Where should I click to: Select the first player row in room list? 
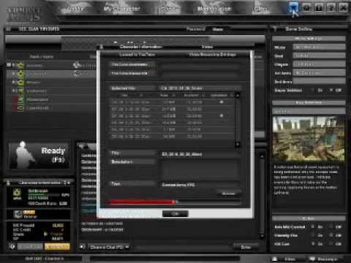(x=51, y=65)
